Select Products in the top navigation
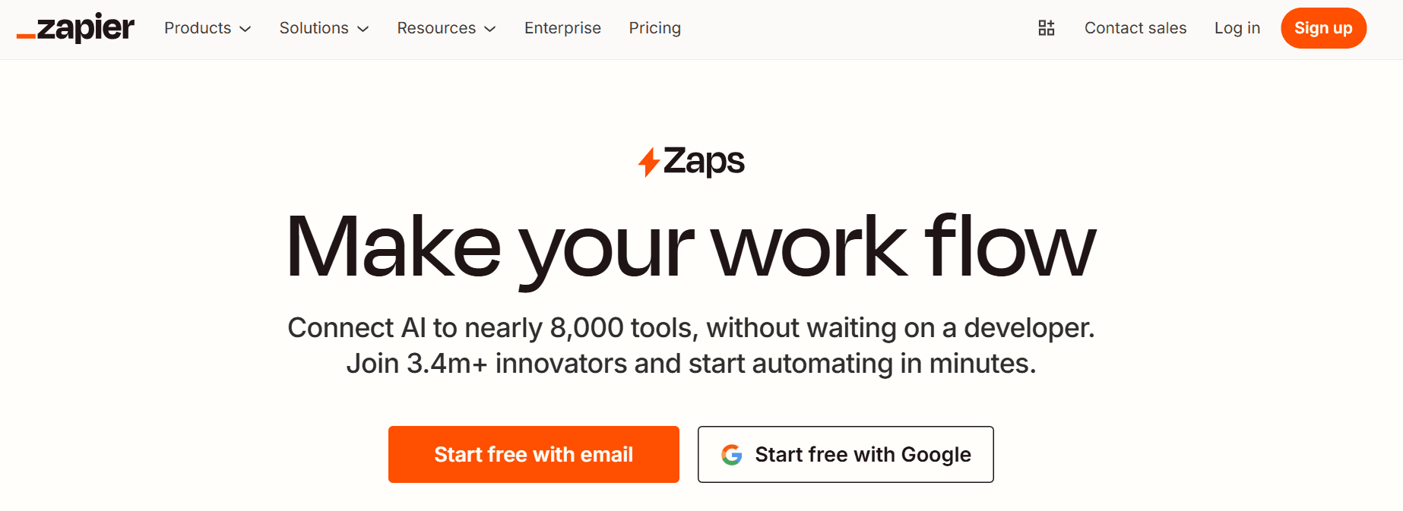The image size is (1403, 511). coord(198,28)
